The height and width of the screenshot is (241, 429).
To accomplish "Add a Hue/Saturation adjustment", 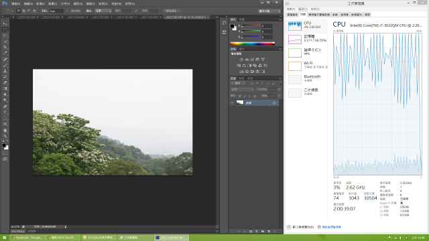I will click(x=239, y=66).
